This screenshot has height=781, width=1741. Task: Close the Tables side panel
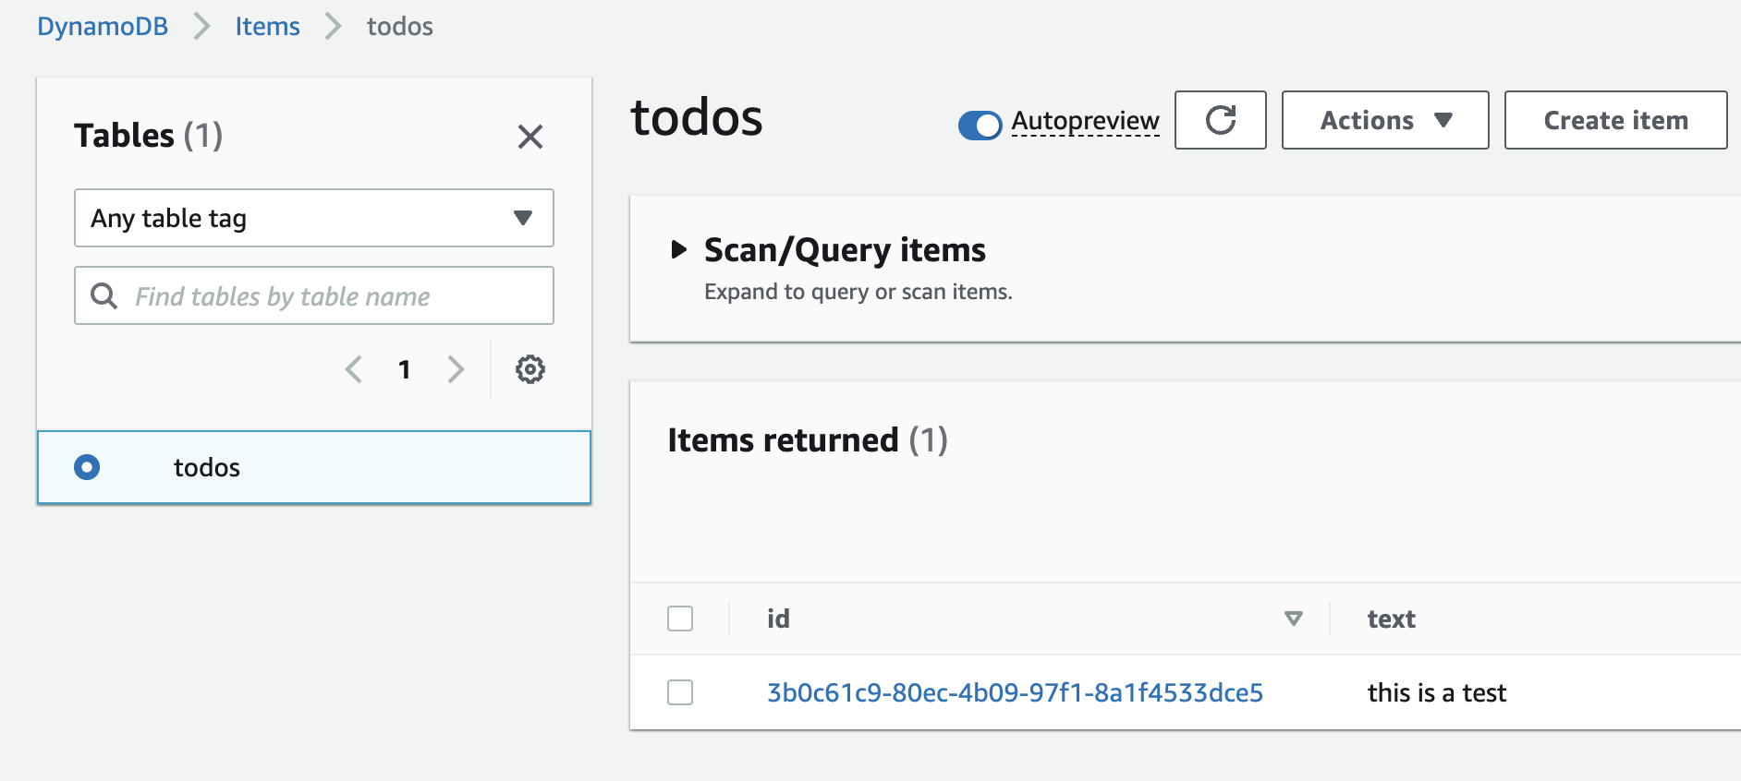coord(530,137)
